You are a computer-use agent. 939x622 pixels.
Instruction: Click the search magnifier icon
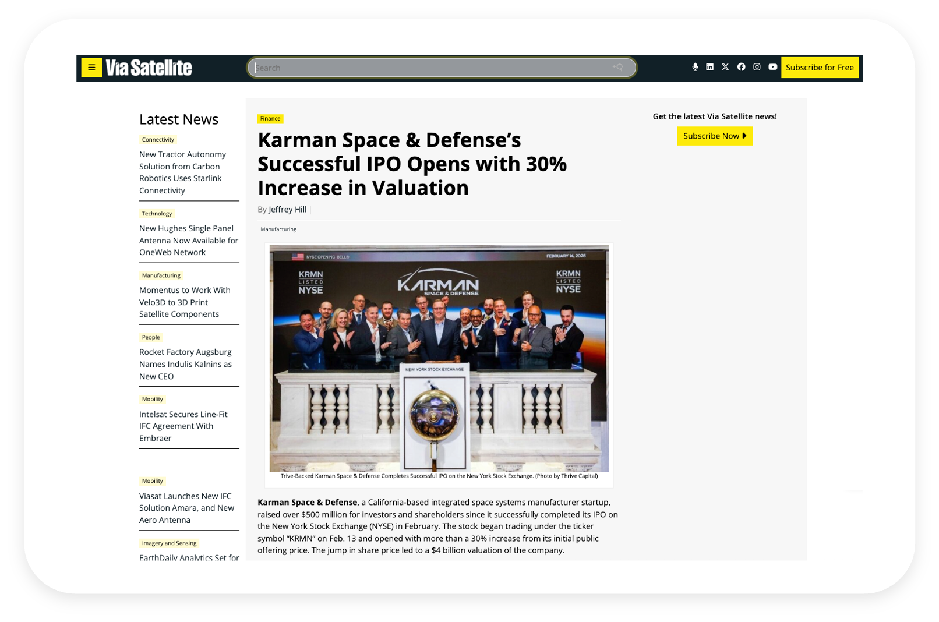pyautogui.click(x=619, y=68)
